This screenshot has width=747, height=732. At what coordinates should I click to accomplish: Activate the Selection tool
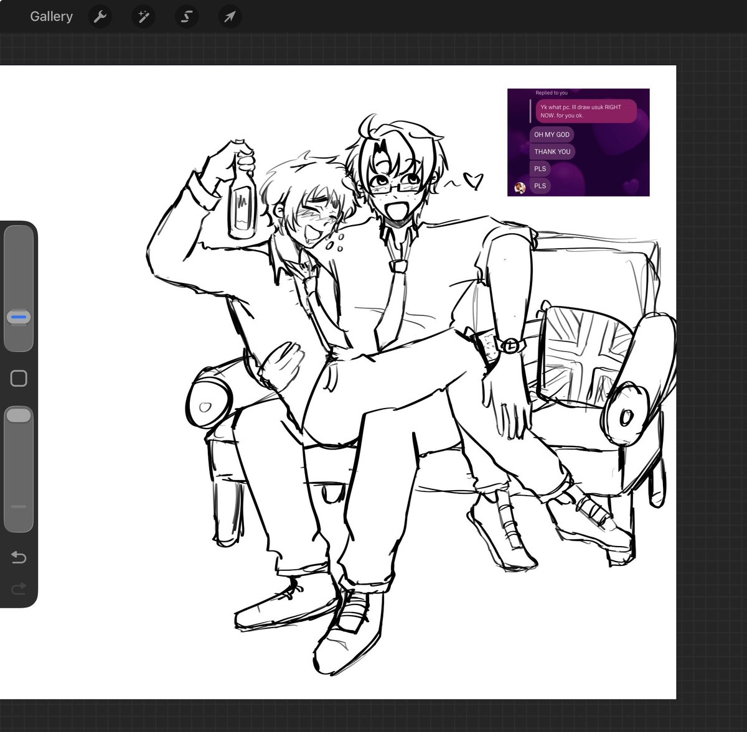pyautogui.click(x=186, y=16)
